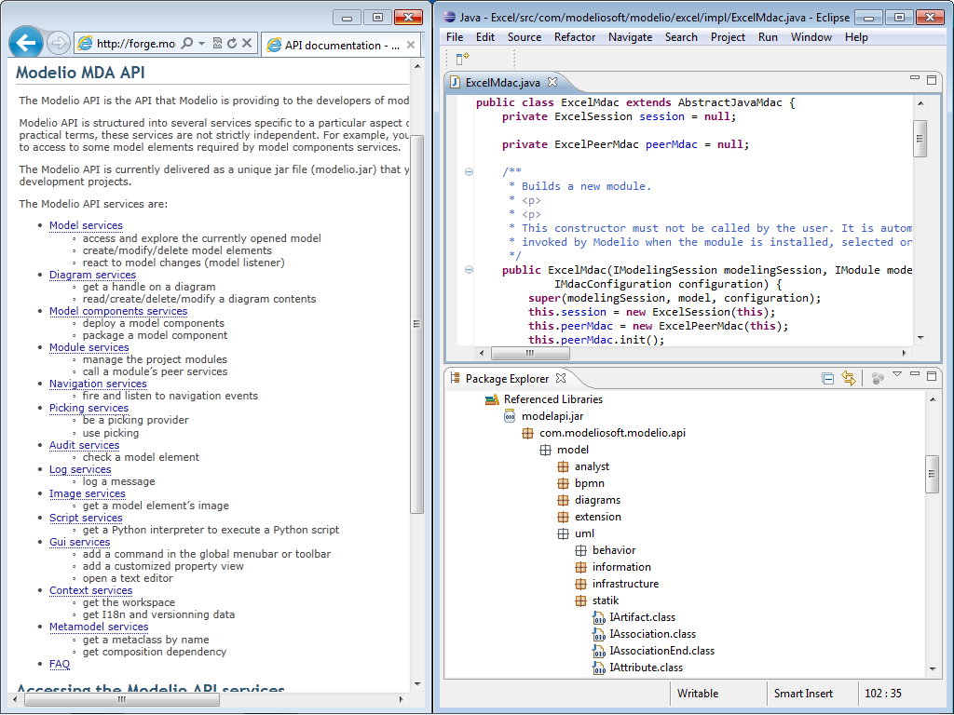This screenshot has width=954, height=715.
Task: Click the information package icon
Action: pyautogui.click(x=581, y=567)
